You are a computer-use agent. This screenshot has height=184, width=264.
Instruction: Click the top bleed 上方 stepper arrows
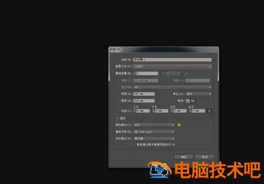point(135,111)
